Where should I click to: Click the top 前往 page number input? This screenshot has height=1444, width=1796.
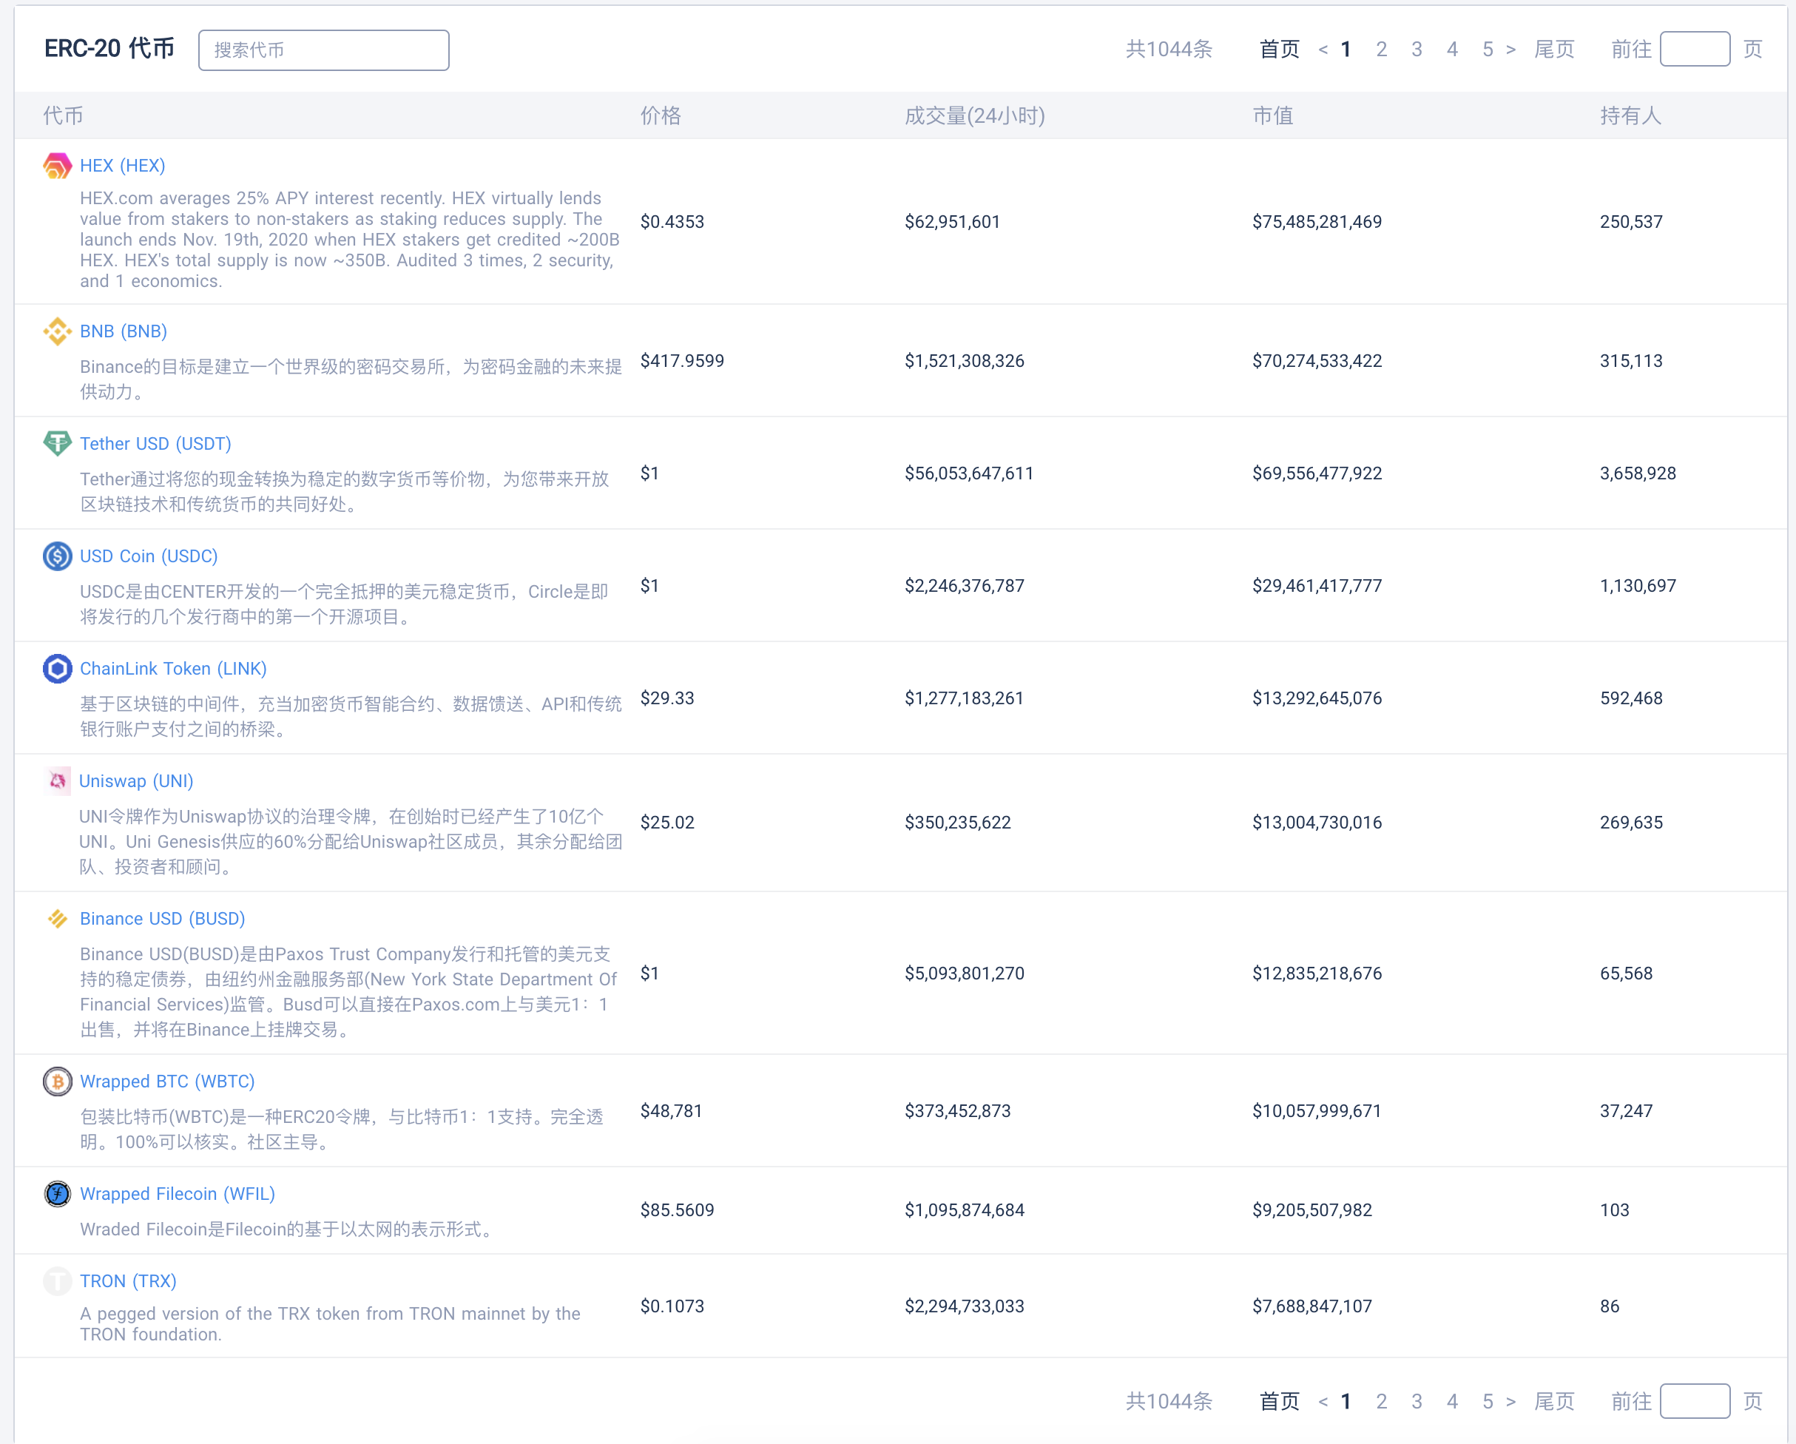(x=1695, y=49)
